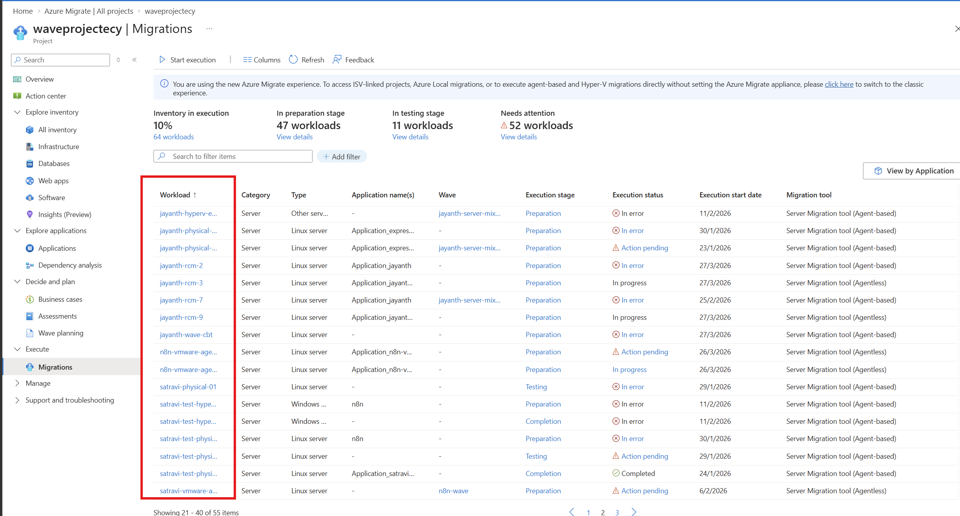Collapse the Execute section
Viewport: 960px width, 516px height.
tap(17, 349)
